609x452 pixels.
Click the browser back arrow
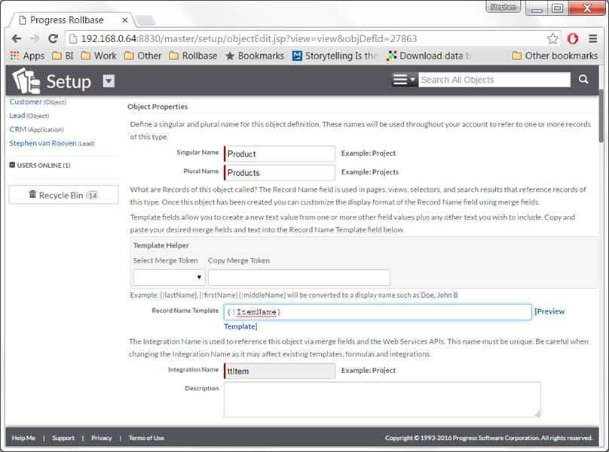pyautogui.click(x=17, y=38)
